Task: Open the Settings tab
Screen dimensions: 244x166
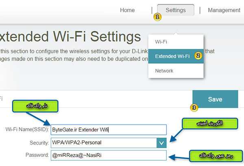Action: click(176, 10)
